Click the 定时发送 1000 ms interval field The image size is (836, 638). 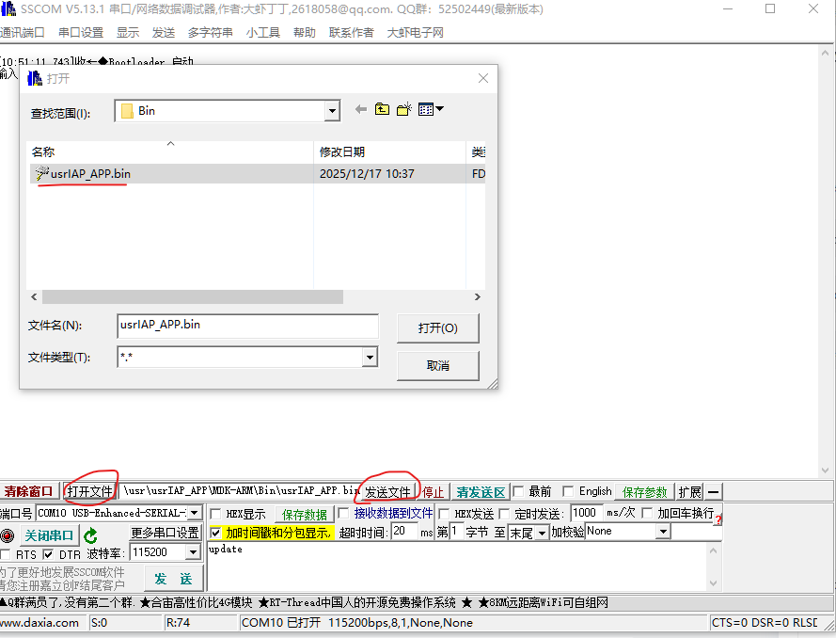coord(586,513)
